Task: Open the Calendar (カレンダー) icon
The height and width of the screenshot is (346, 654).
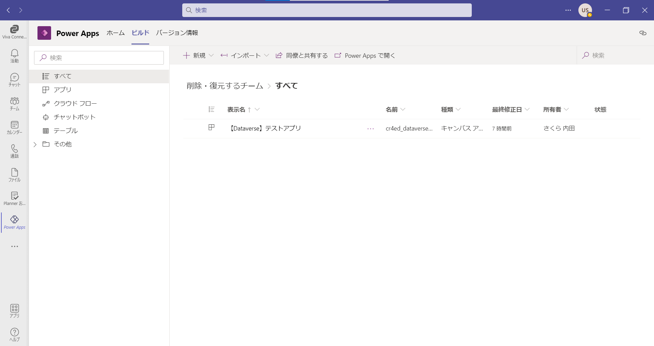Action: point(14,127)
